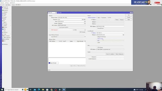Uncheck the Hide password checkbox
162x91 pixels.
coord(74,30)
